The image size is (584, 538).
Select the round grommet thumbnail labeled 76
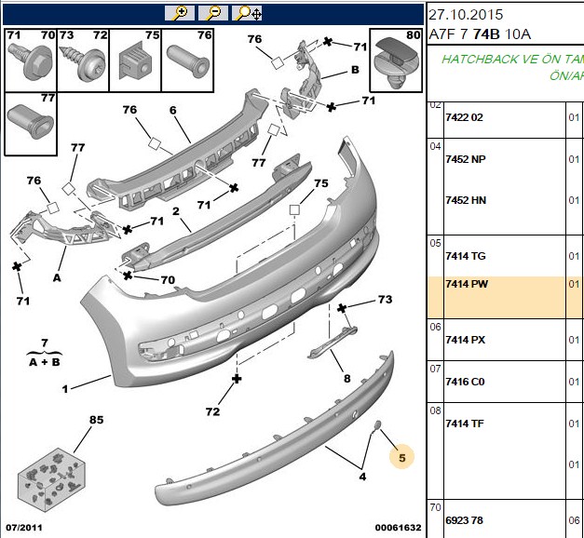pos(187,61)
